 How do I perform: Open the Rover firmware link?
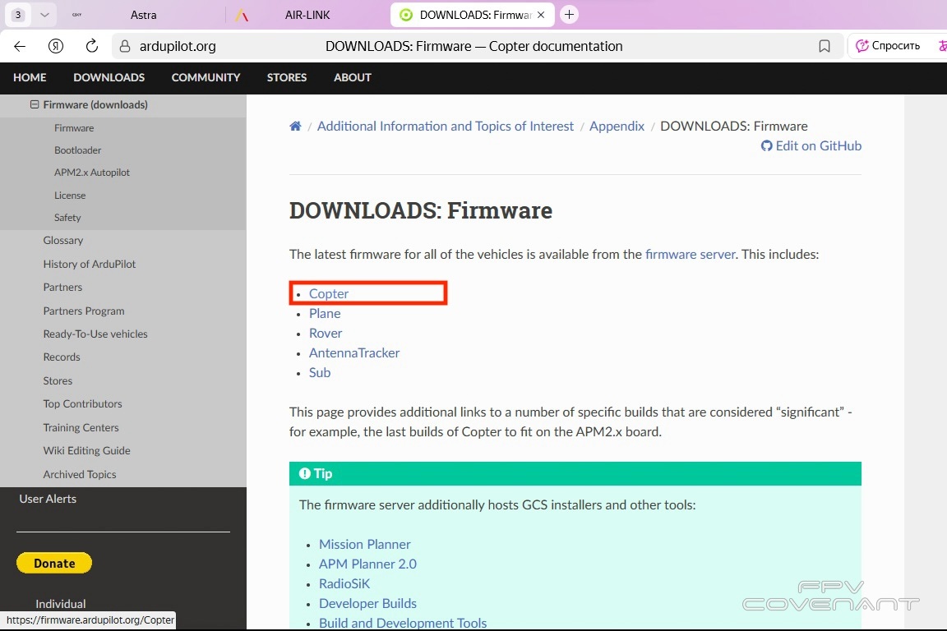[x=325, y=334]
